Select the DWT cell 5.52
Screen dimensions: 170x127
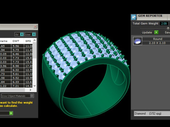17,78
